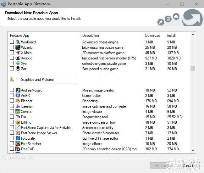Click the 'Xye' app name

tap(24, 64)
